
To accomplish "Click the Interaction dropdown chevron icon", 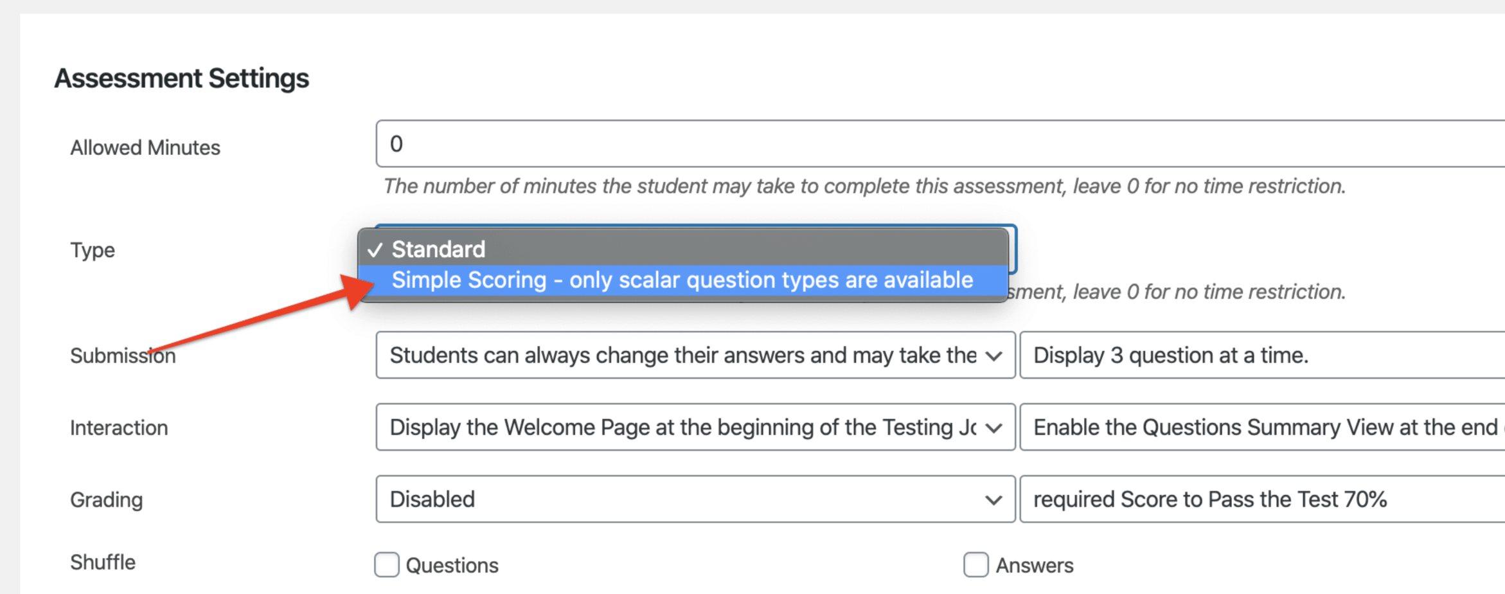I will (x=995, y=427).
